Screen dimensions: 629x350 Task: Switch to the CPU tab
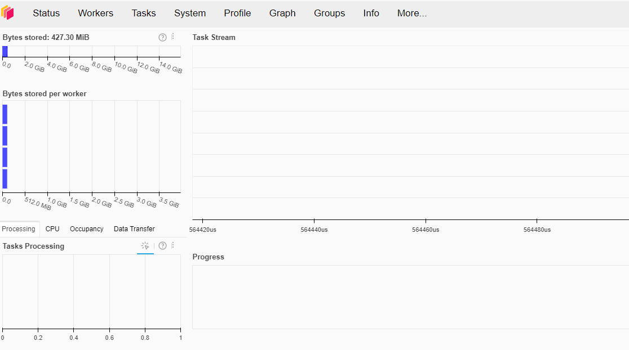click(x=52, y=228)
